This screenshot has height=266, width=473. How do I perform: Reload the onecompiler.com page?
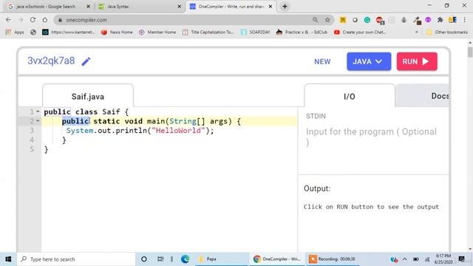click(33, 20)
